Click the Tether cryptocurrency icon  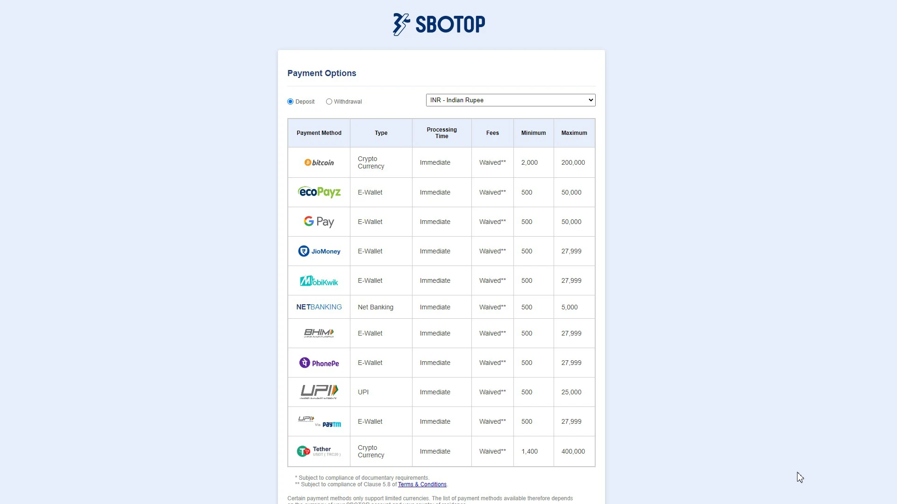[x=303, y=451]
